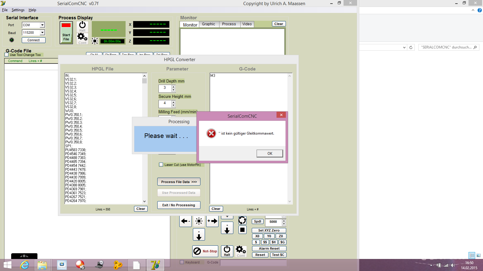Click the sun icon between jog arrows

pos(199,221)
